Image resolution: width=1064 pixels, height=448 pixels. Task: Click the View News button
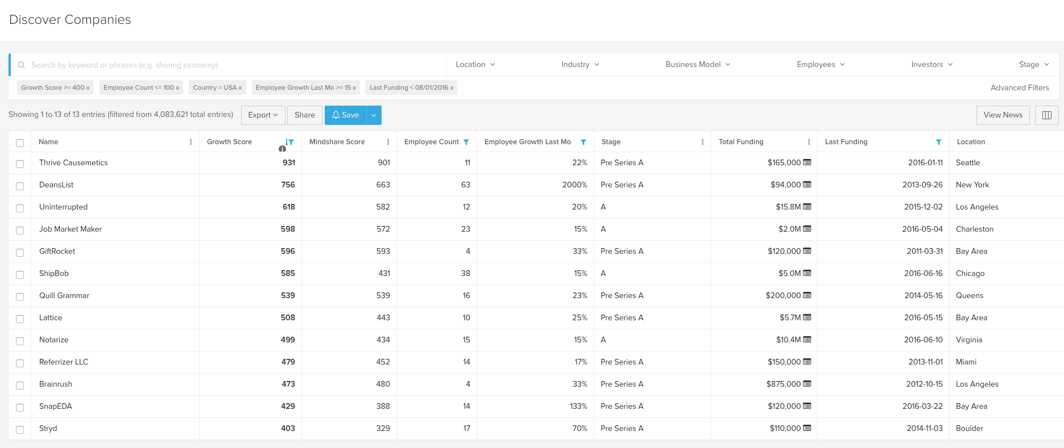point(1003,115)
